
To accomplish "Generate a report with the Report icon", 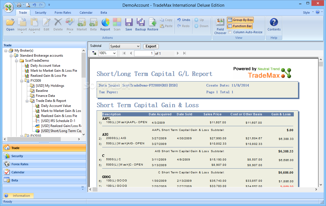I will coord(105,25).
